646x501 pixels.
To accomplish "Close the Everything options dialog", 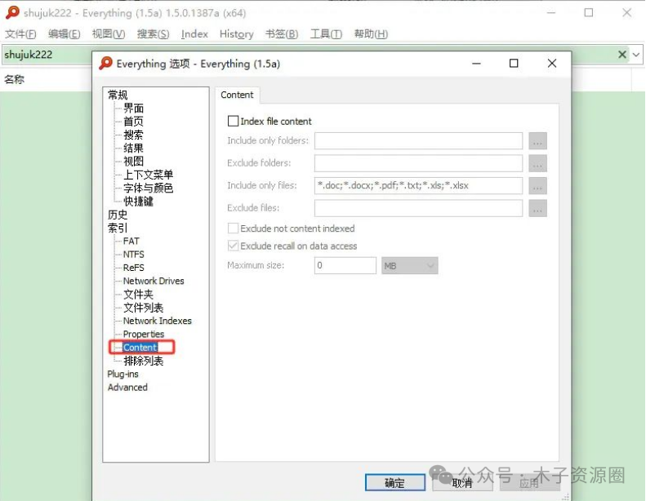I will pos(552,64).
